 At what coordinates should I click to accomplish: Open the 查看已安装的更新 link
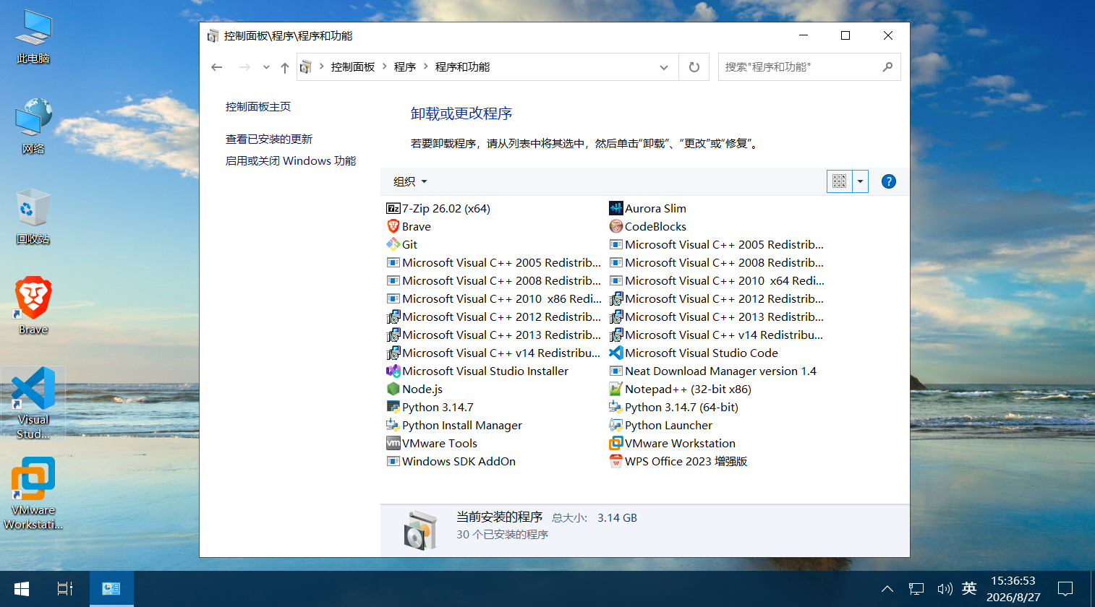coord(269,139)
